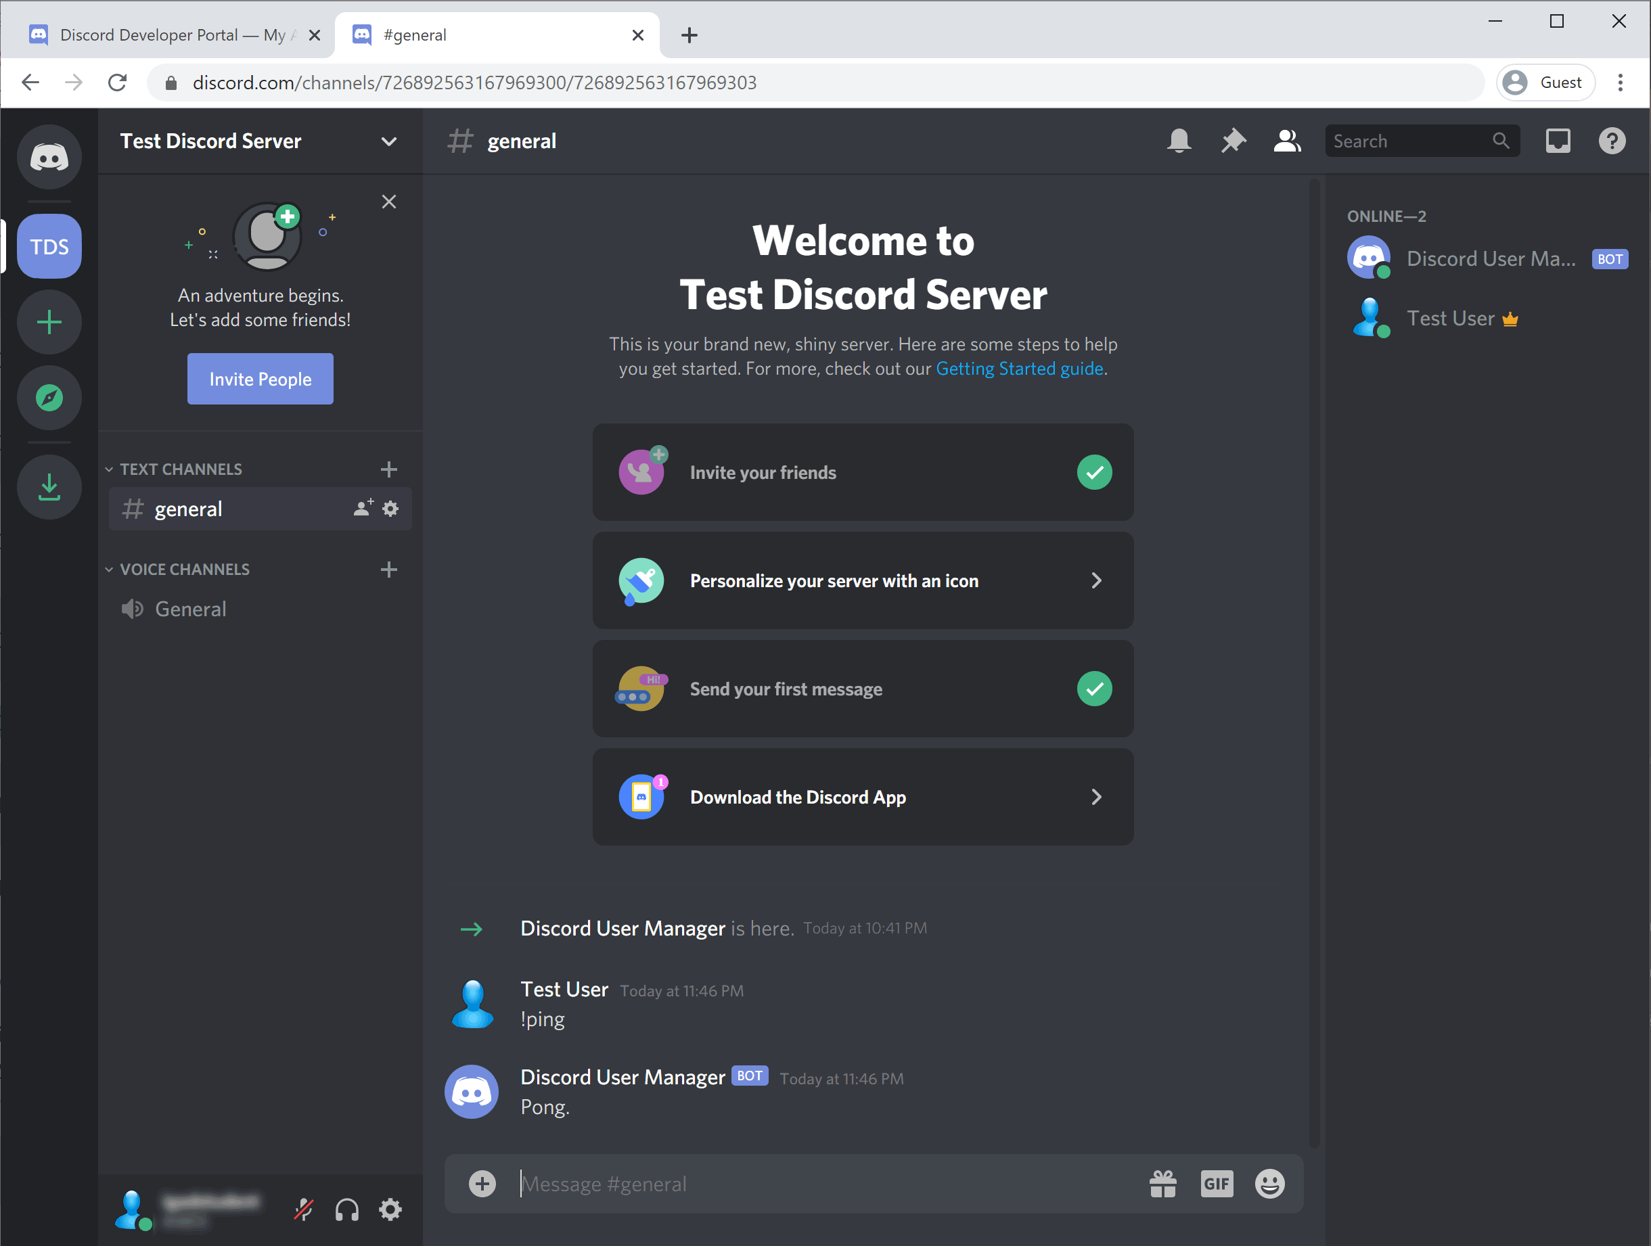Screen dimensions: 1651x1246
Task: Collapse the TEXT CHANNELS category
Action: tap(181, 469)
